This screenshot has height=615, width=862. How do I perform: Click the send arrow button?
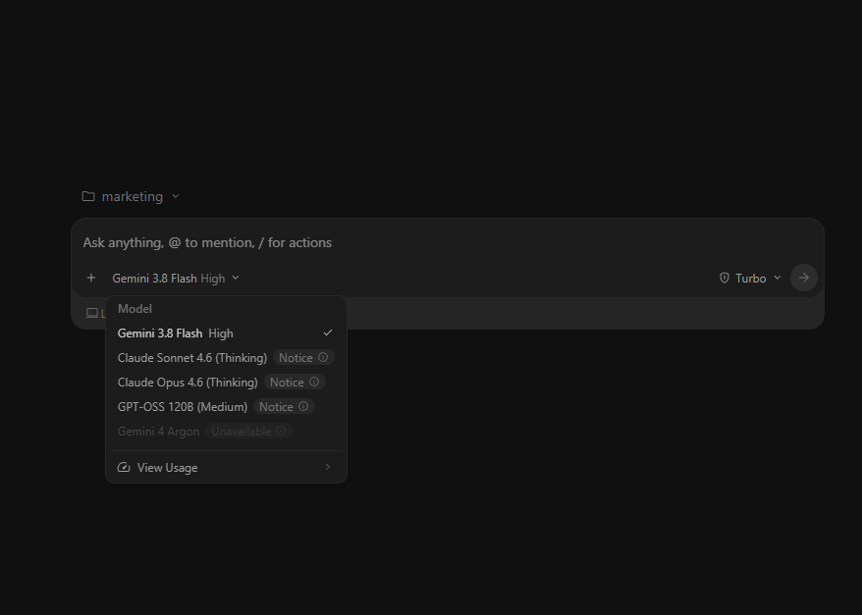[x=804, y=278]
